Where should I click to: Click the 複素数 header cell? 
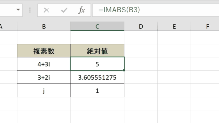point(44,51)
